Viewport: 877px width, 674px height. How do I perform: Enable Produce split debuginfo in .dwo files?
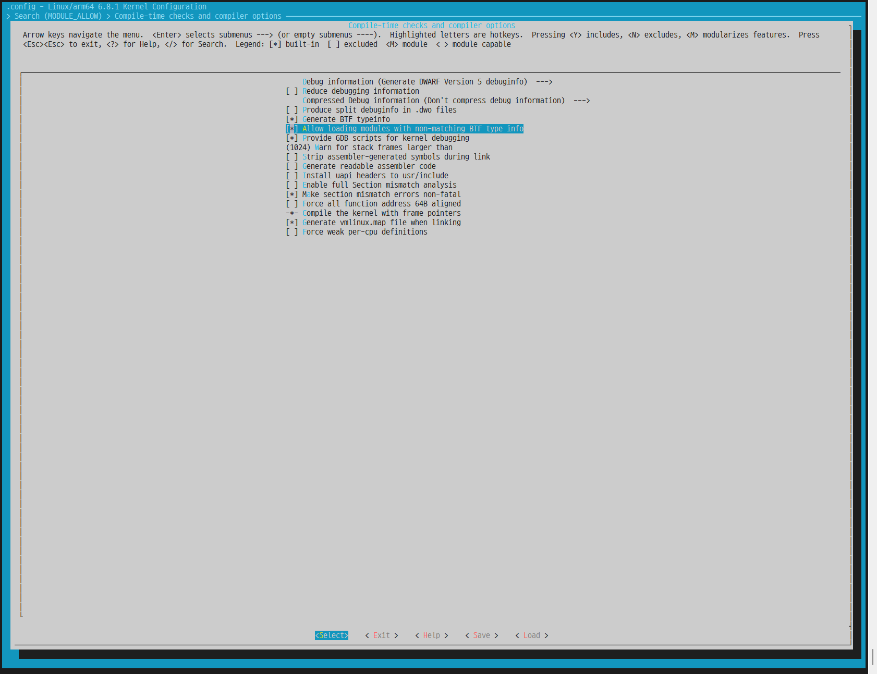pyautogui.click(x=371, y=110)
